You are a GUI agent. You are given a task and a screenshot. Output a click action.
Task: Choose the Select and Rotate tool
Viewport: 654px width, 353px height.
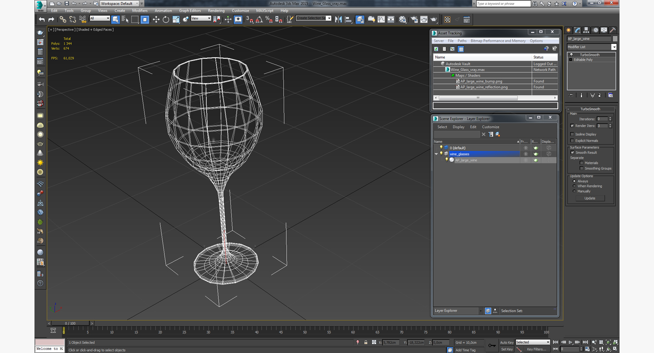166,19
